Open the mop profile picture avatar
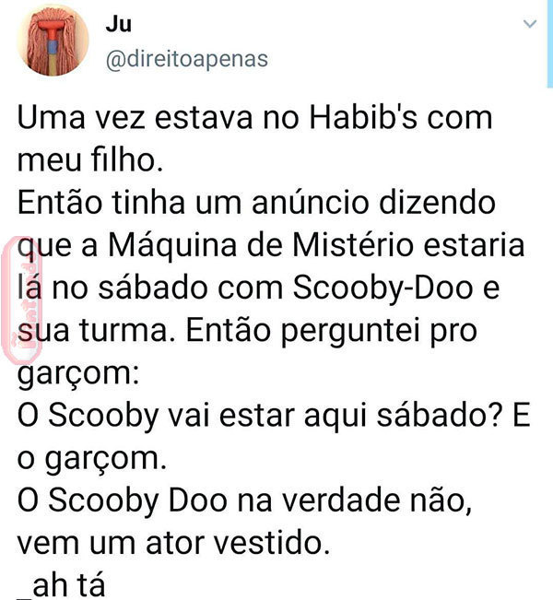This screenshot has width=553, height=600. click(53, 41)
